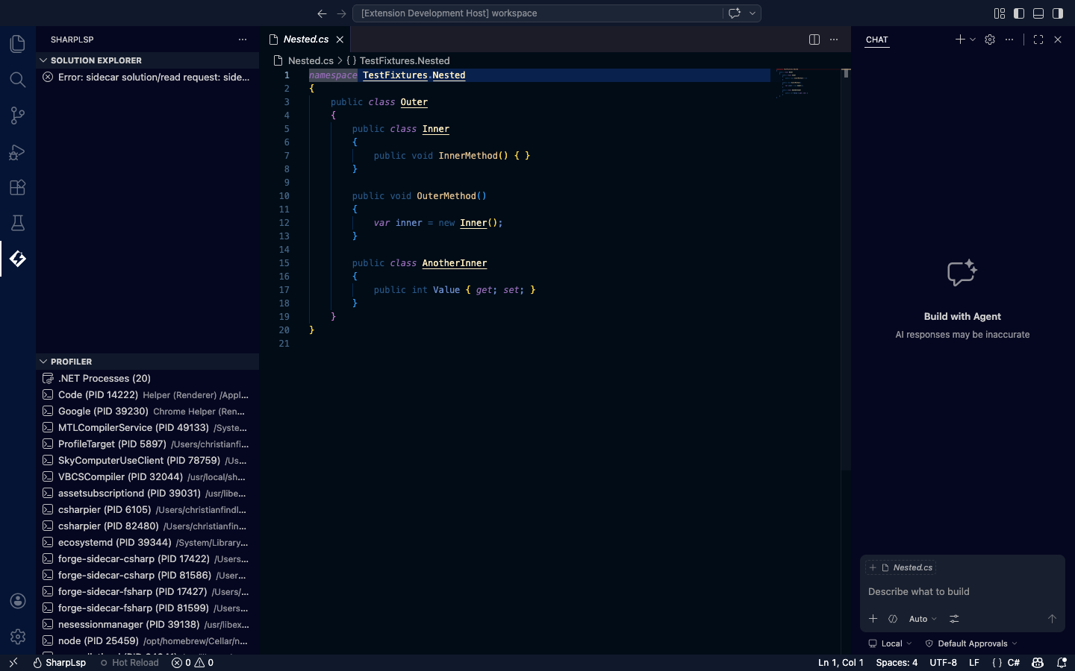The image size is (1075, 671).
Task: Open the new chat dropdown arrow
Action: [973, 40]
